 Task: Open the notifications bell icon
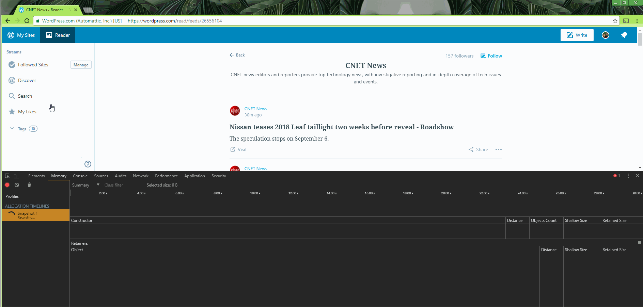click(624, 35)
